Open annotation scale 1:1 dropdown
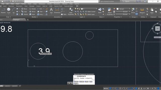Screen dimensions: 161x90 [x=144, y=88]
